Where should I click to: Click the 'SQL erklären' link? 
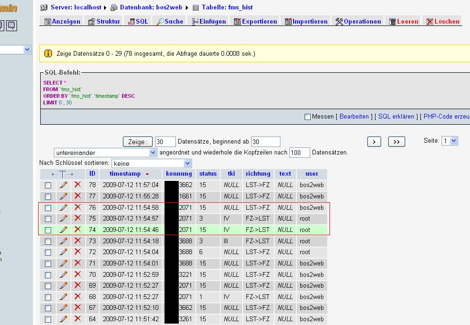pos(396,117)
